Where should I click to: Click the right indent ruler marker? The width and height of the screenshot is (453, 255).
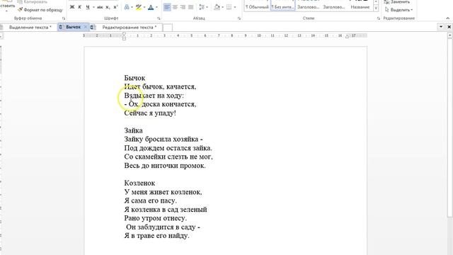click(x=347, y=36)
